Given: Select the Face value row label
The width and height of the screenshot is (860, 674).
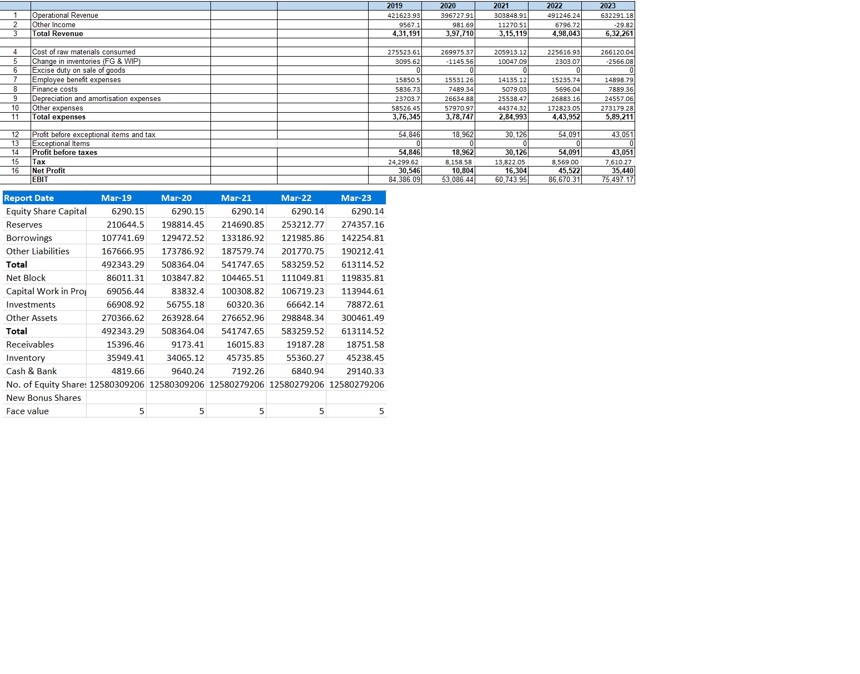Looking at the screenshot, I should pyautogui.click(x=27, y=411).
